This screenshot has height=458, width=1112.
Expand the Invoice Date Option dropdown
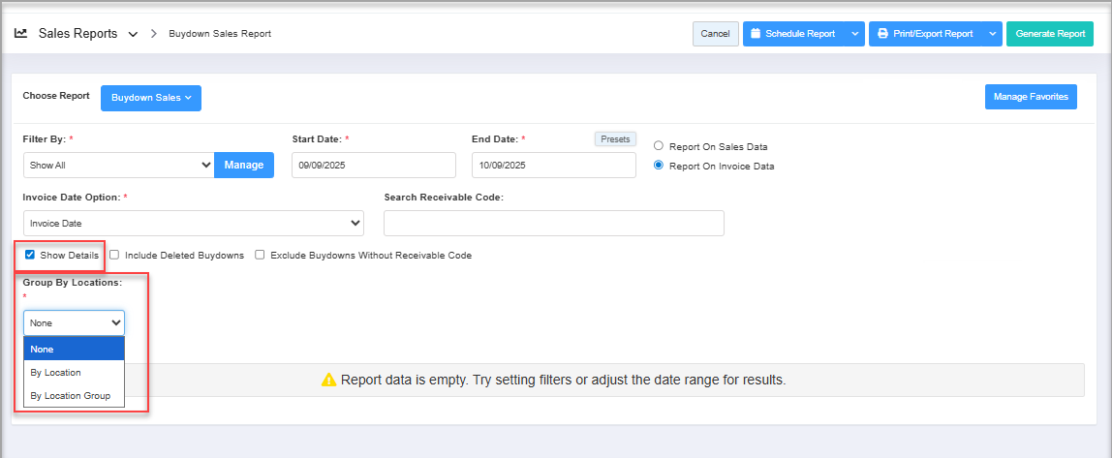193,224
